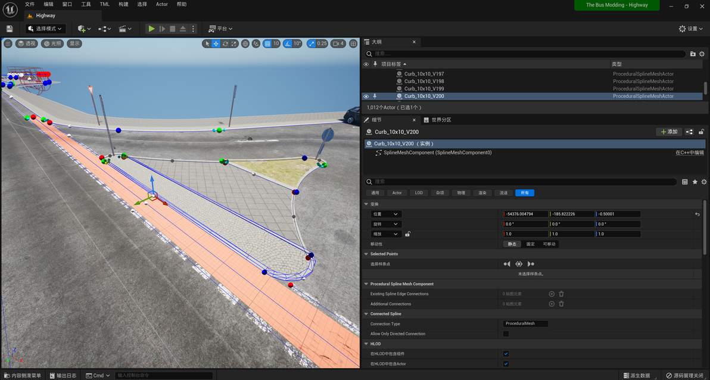710x380 pixels.
Task: Open camera speed 4 setting
Action: coord(338,43)
